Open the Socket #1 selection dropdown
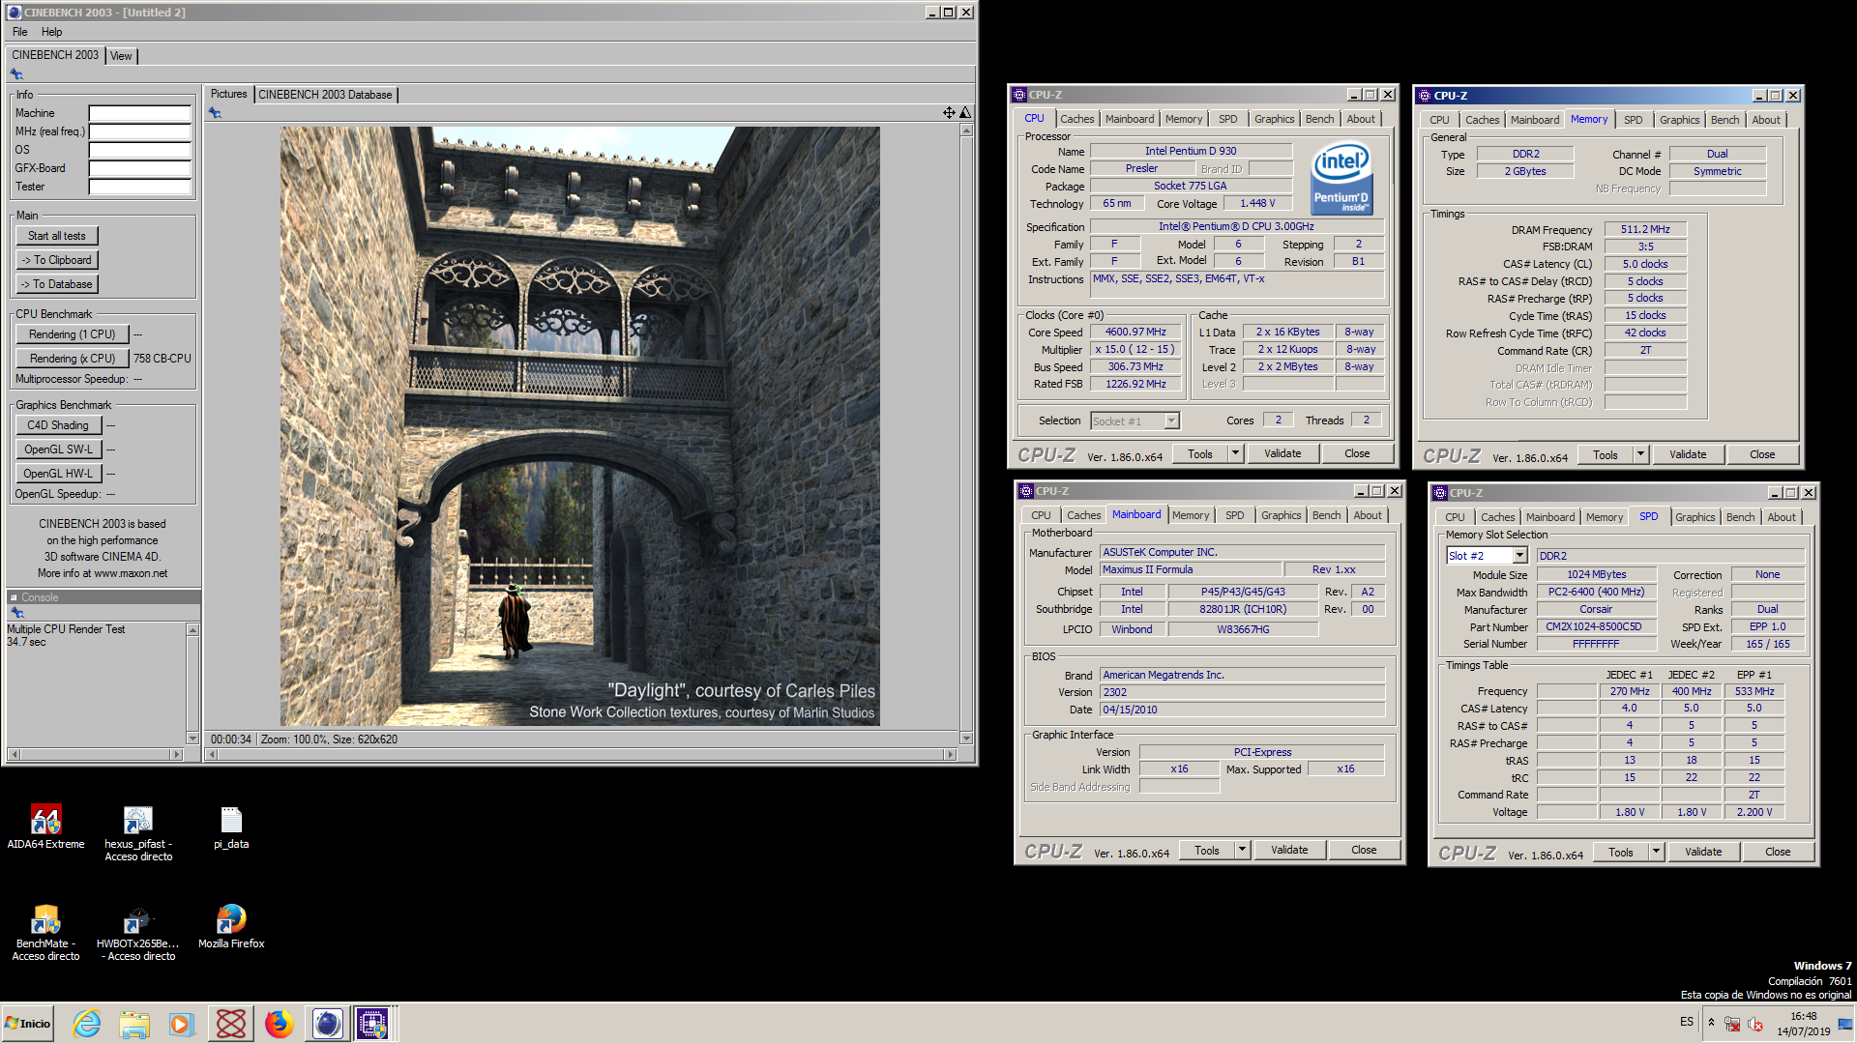The image size is (1857, 1044). pos(1171,421)
